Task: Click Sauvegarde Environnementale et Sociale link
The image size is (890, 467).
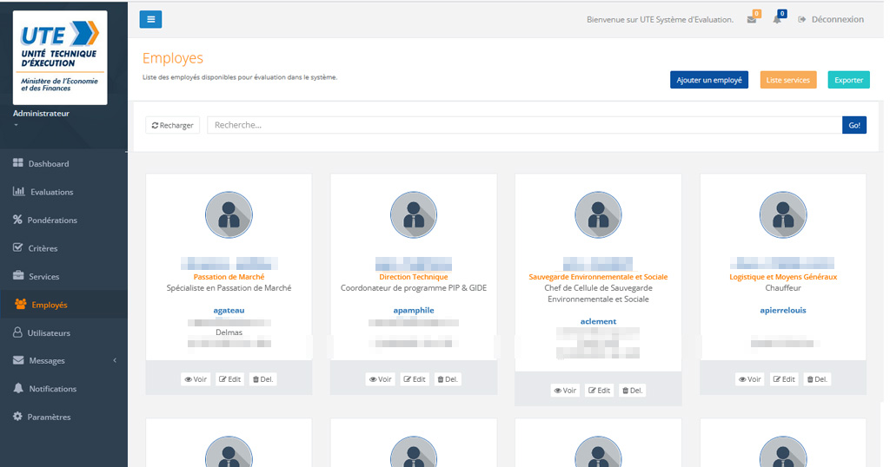Action: [598, 277]
